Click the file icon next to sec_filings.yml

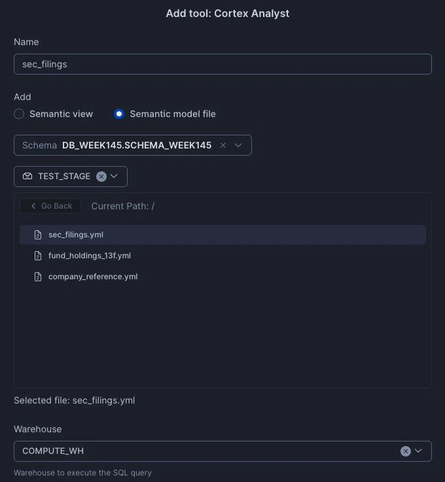[38, 235]
